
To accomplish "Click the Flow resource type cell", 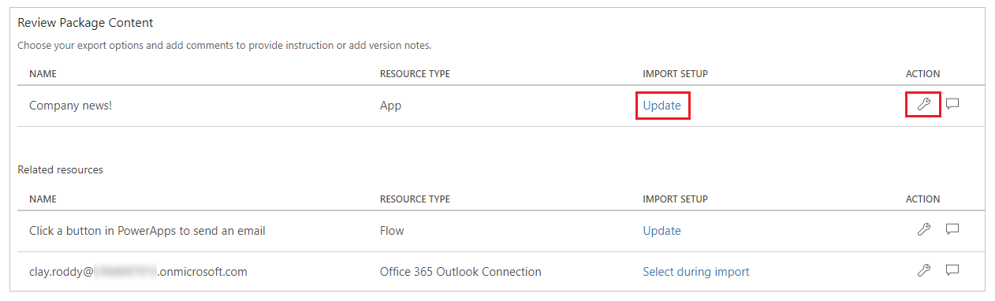I will coord(392,231).
